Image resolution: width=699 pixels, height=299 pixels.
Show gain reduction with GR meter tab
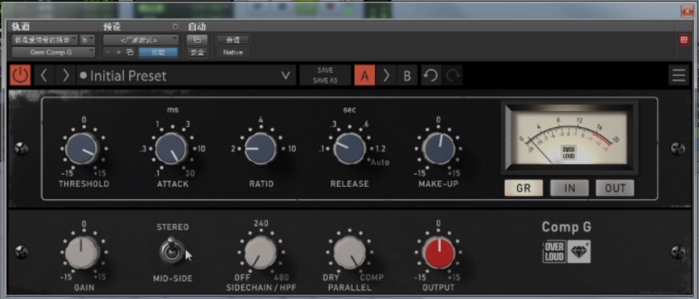(523, 188)
